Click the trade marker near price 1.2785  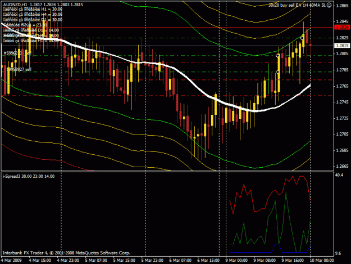[277, 72]
